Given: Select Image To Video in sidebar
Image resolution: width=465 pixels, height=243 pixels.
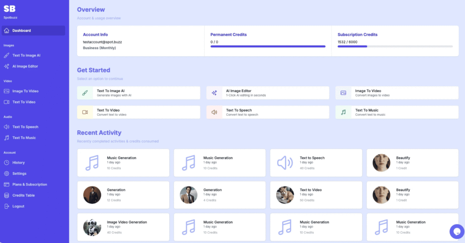Looking at the screenshot, I should tap(33, 91).
